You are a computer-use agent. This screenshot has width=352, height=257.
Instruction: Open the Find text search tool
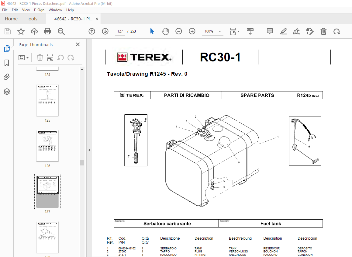61,31
